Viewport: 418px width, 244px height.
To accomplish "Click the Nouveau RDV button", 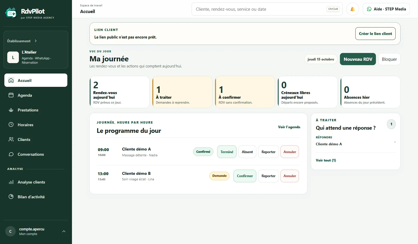I will coord(358,59).
